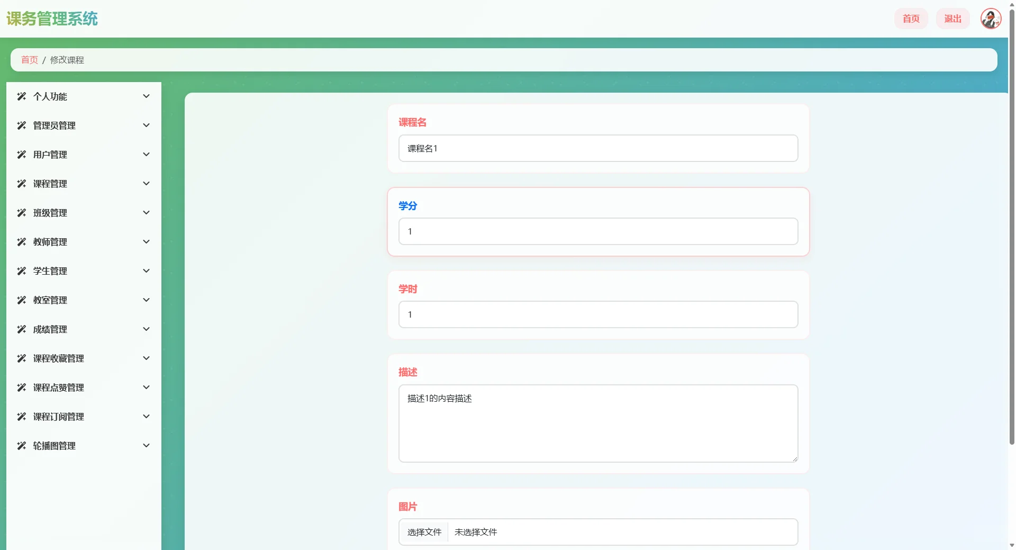Click the wand icon beside 个人功能
Image resolution: width=1016 pixels, height=550 pixels.
click(x=21, y=96)
